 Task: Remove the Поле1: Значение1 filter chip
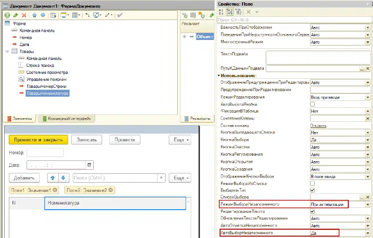pos(55,190)
